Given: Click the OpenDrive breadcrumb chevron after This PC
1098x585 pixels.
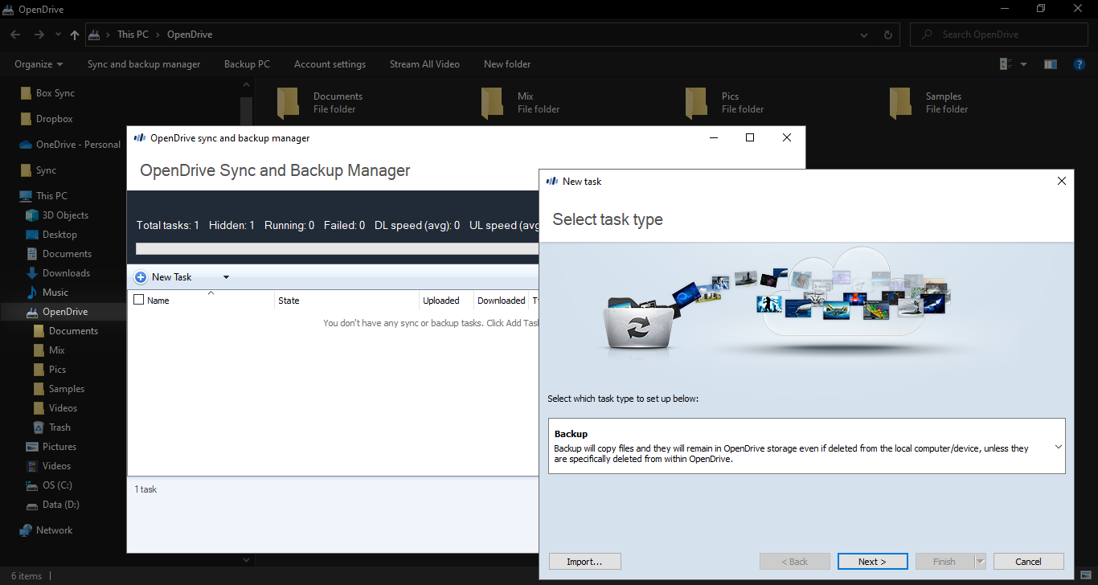Looking at the screenshot, I should click(159, 35).
